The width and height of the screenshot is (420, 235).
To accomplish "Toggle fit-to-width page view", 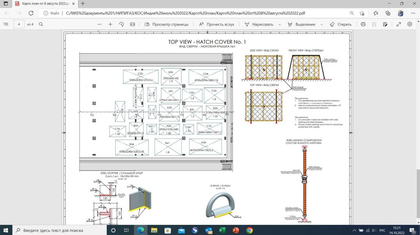I will 132,24.
